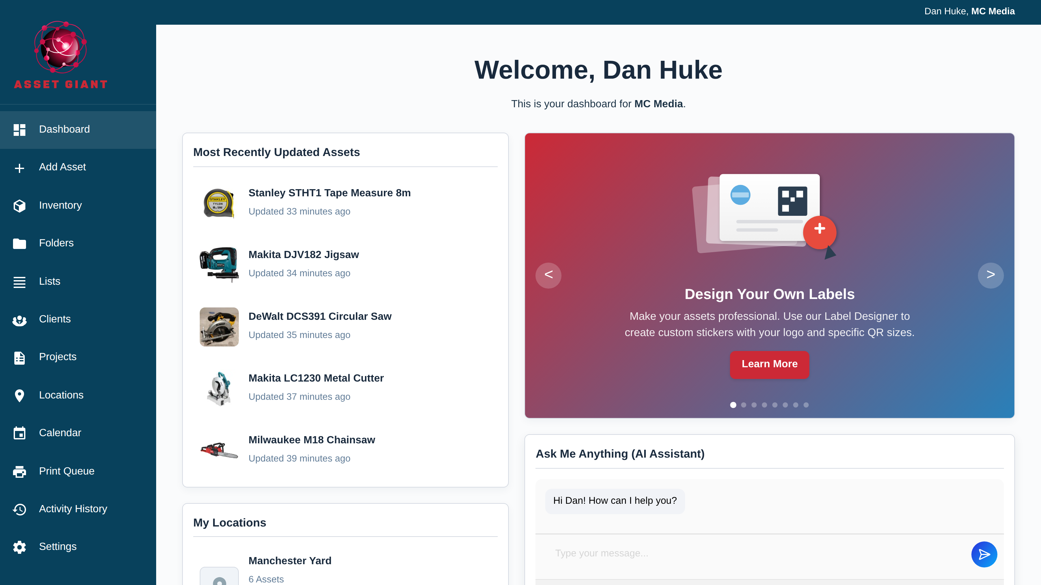View Activity History in sidebar
This screenshot has width=1041, height=585.
[x=78, y=509]
